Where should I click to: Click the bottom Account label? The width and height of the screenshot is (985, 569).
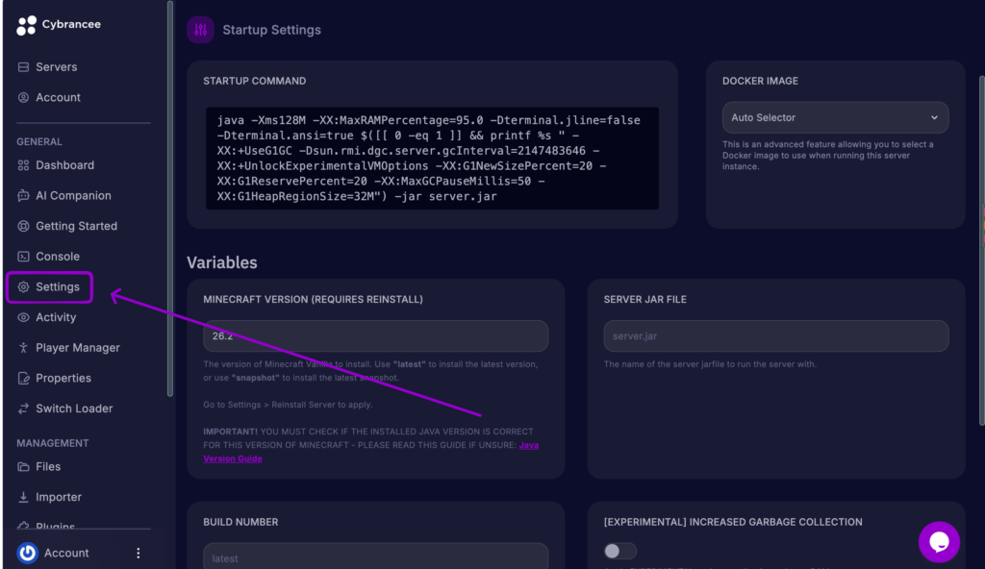point(66,553)
